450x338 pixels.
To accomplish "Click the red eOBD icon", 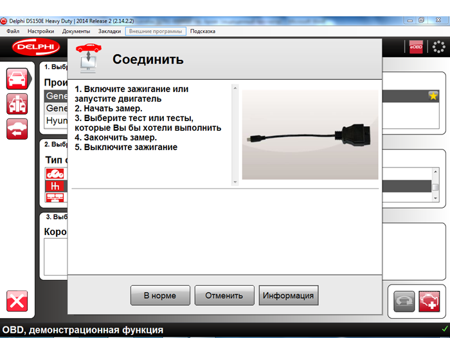I will point(416,47).
